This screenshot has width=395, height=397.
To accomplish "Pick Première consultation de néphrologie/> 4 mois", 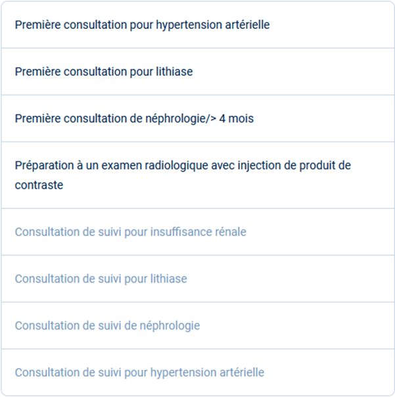I will click(197, 118).
